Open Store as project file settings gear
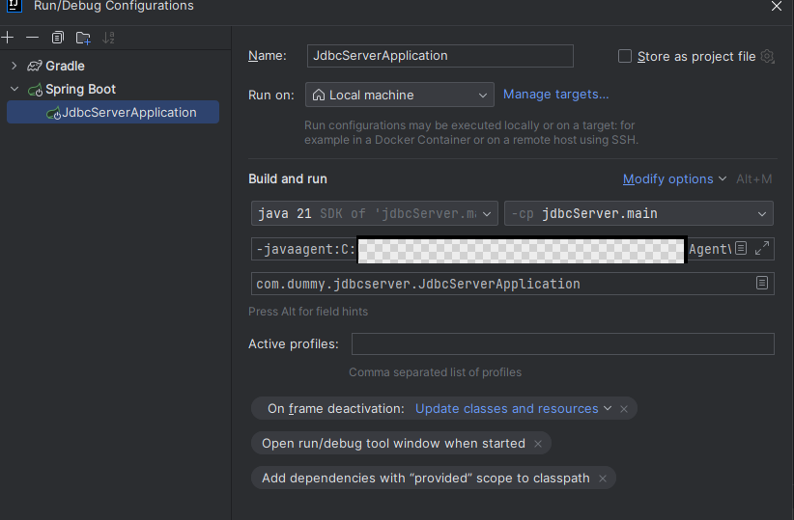The width and height of the screenshot is (794, 520). [768, 56]
